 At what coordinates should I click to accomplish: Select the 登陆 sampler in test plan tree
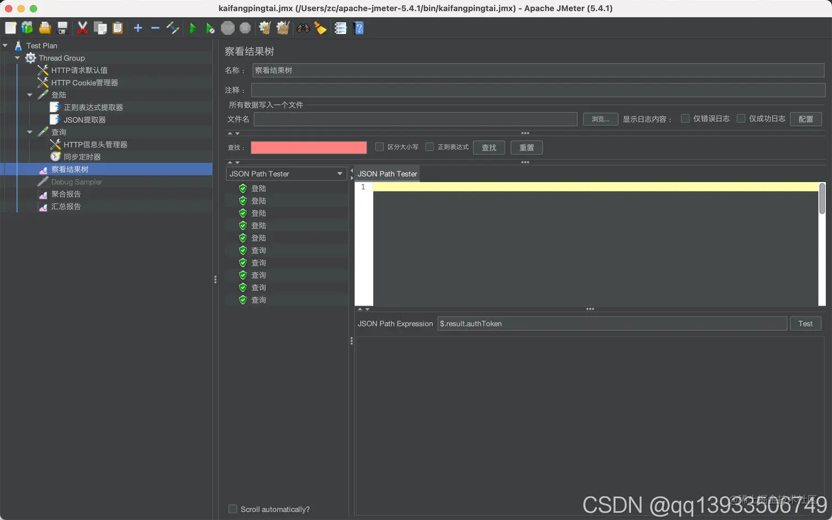pos(58,95)
